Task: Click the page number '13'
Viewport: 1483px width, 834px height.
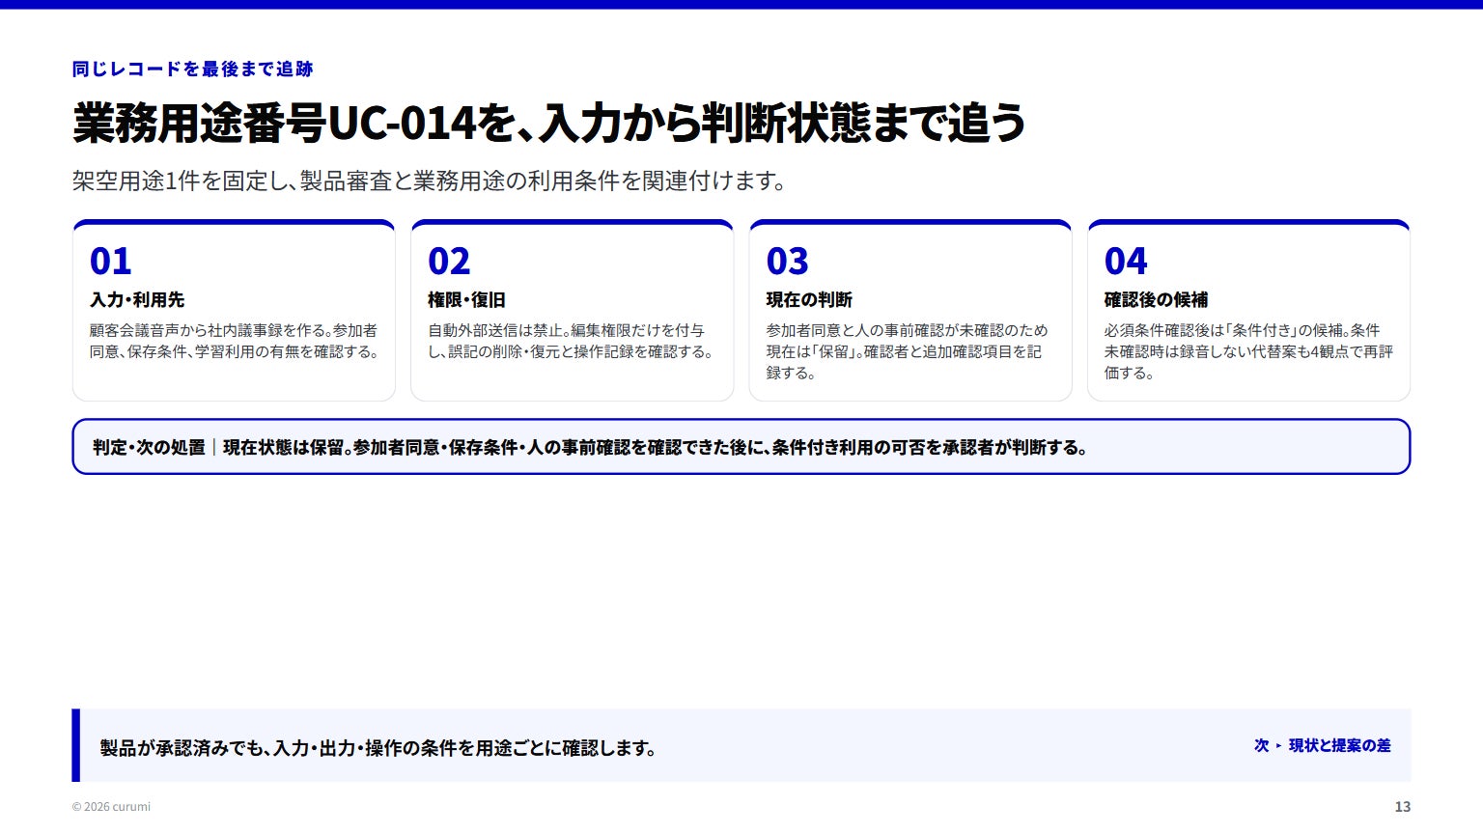Action: pos(1402,806)
